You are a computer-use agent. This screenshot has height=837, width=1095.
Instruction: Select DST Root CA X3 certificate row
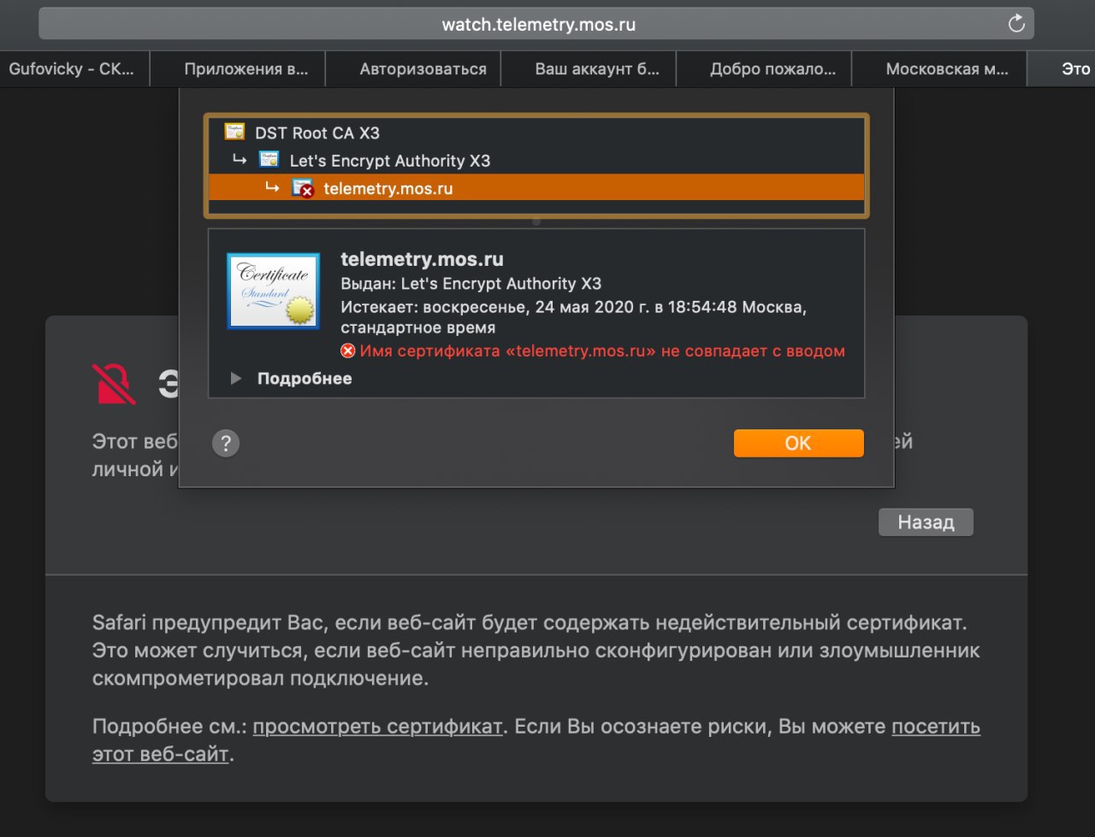point(536,133)
